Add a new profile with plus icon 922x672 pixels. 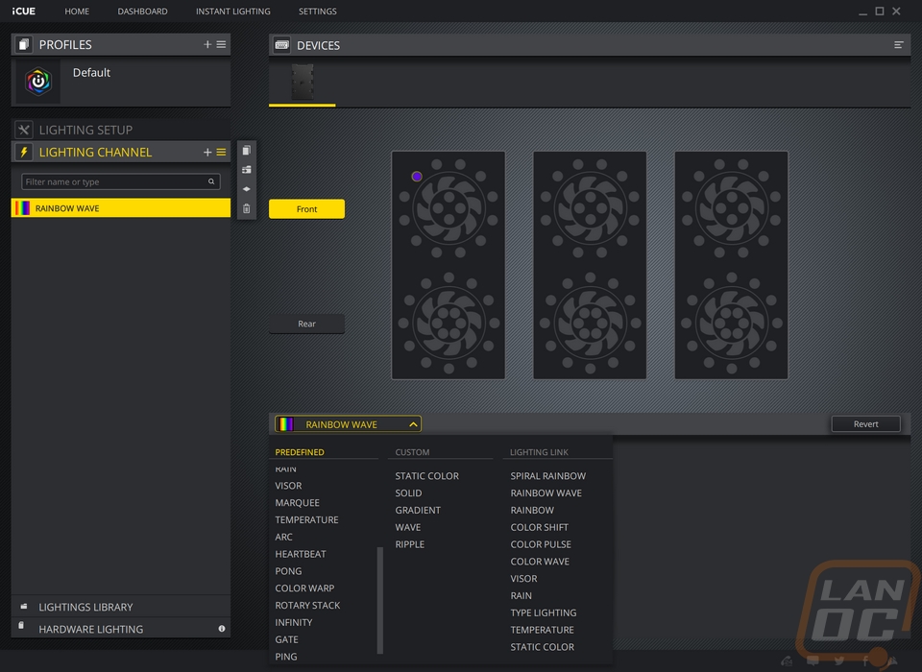pyautogui.click(x=207, y=45)
